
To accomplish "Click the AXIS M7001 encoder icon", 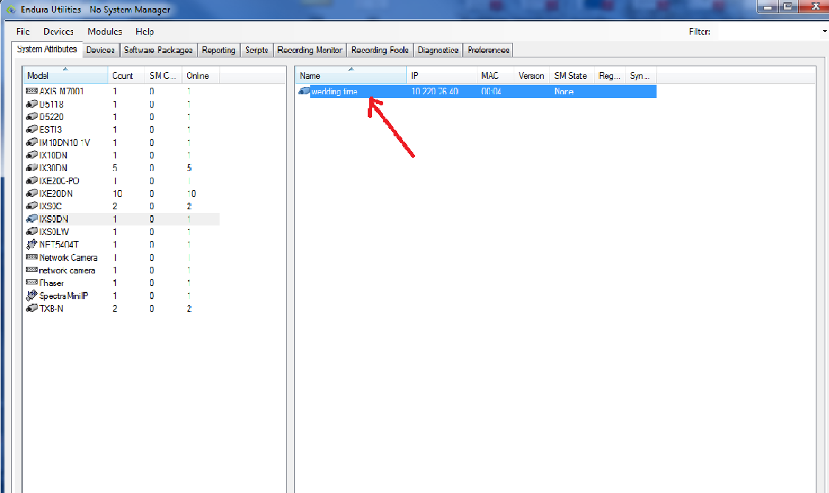I will (33, 91).
